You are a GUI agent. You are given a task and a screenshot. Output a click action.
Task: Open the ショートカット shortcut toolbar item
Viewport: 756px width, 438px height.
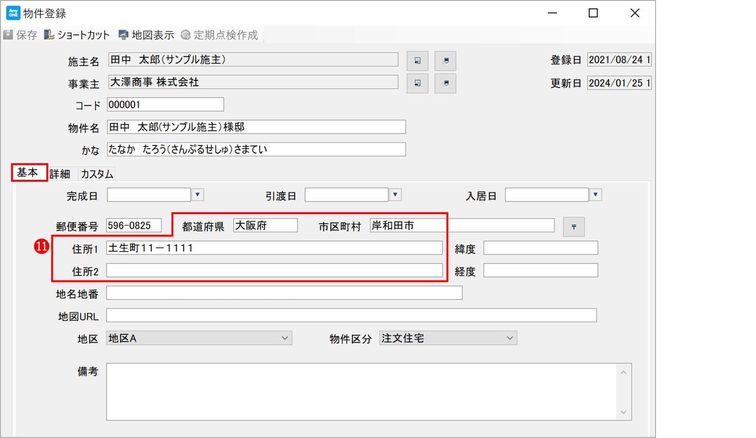pos(77,35)
